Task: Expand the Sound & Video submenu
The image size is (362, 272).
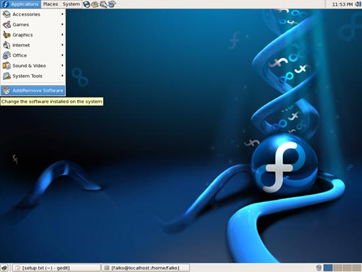Action: pos(33,66)
